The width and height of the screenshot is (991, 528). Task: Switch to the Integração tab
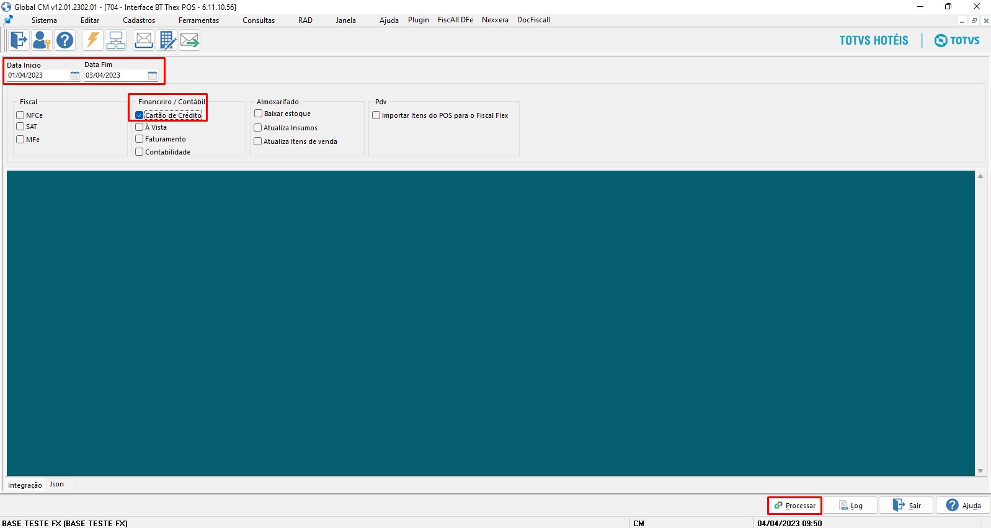point(25,485)
